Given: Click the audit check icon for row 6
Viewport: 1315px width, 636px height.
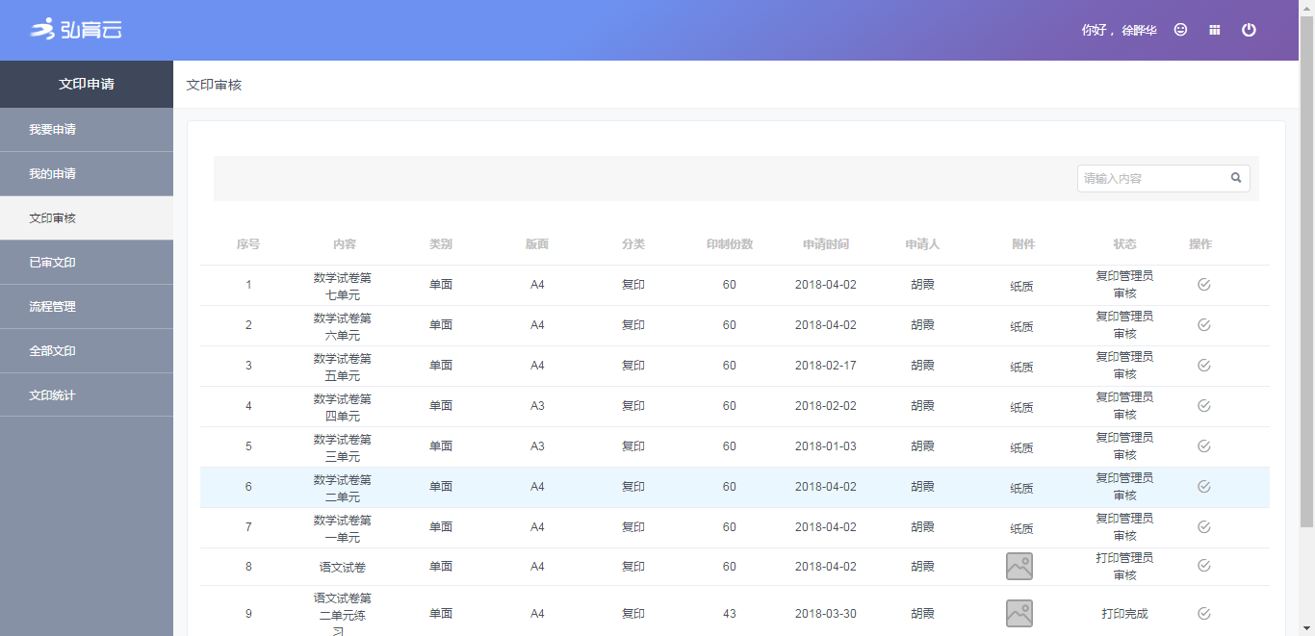Looking at the screenshot, I should coord(1203,487).
